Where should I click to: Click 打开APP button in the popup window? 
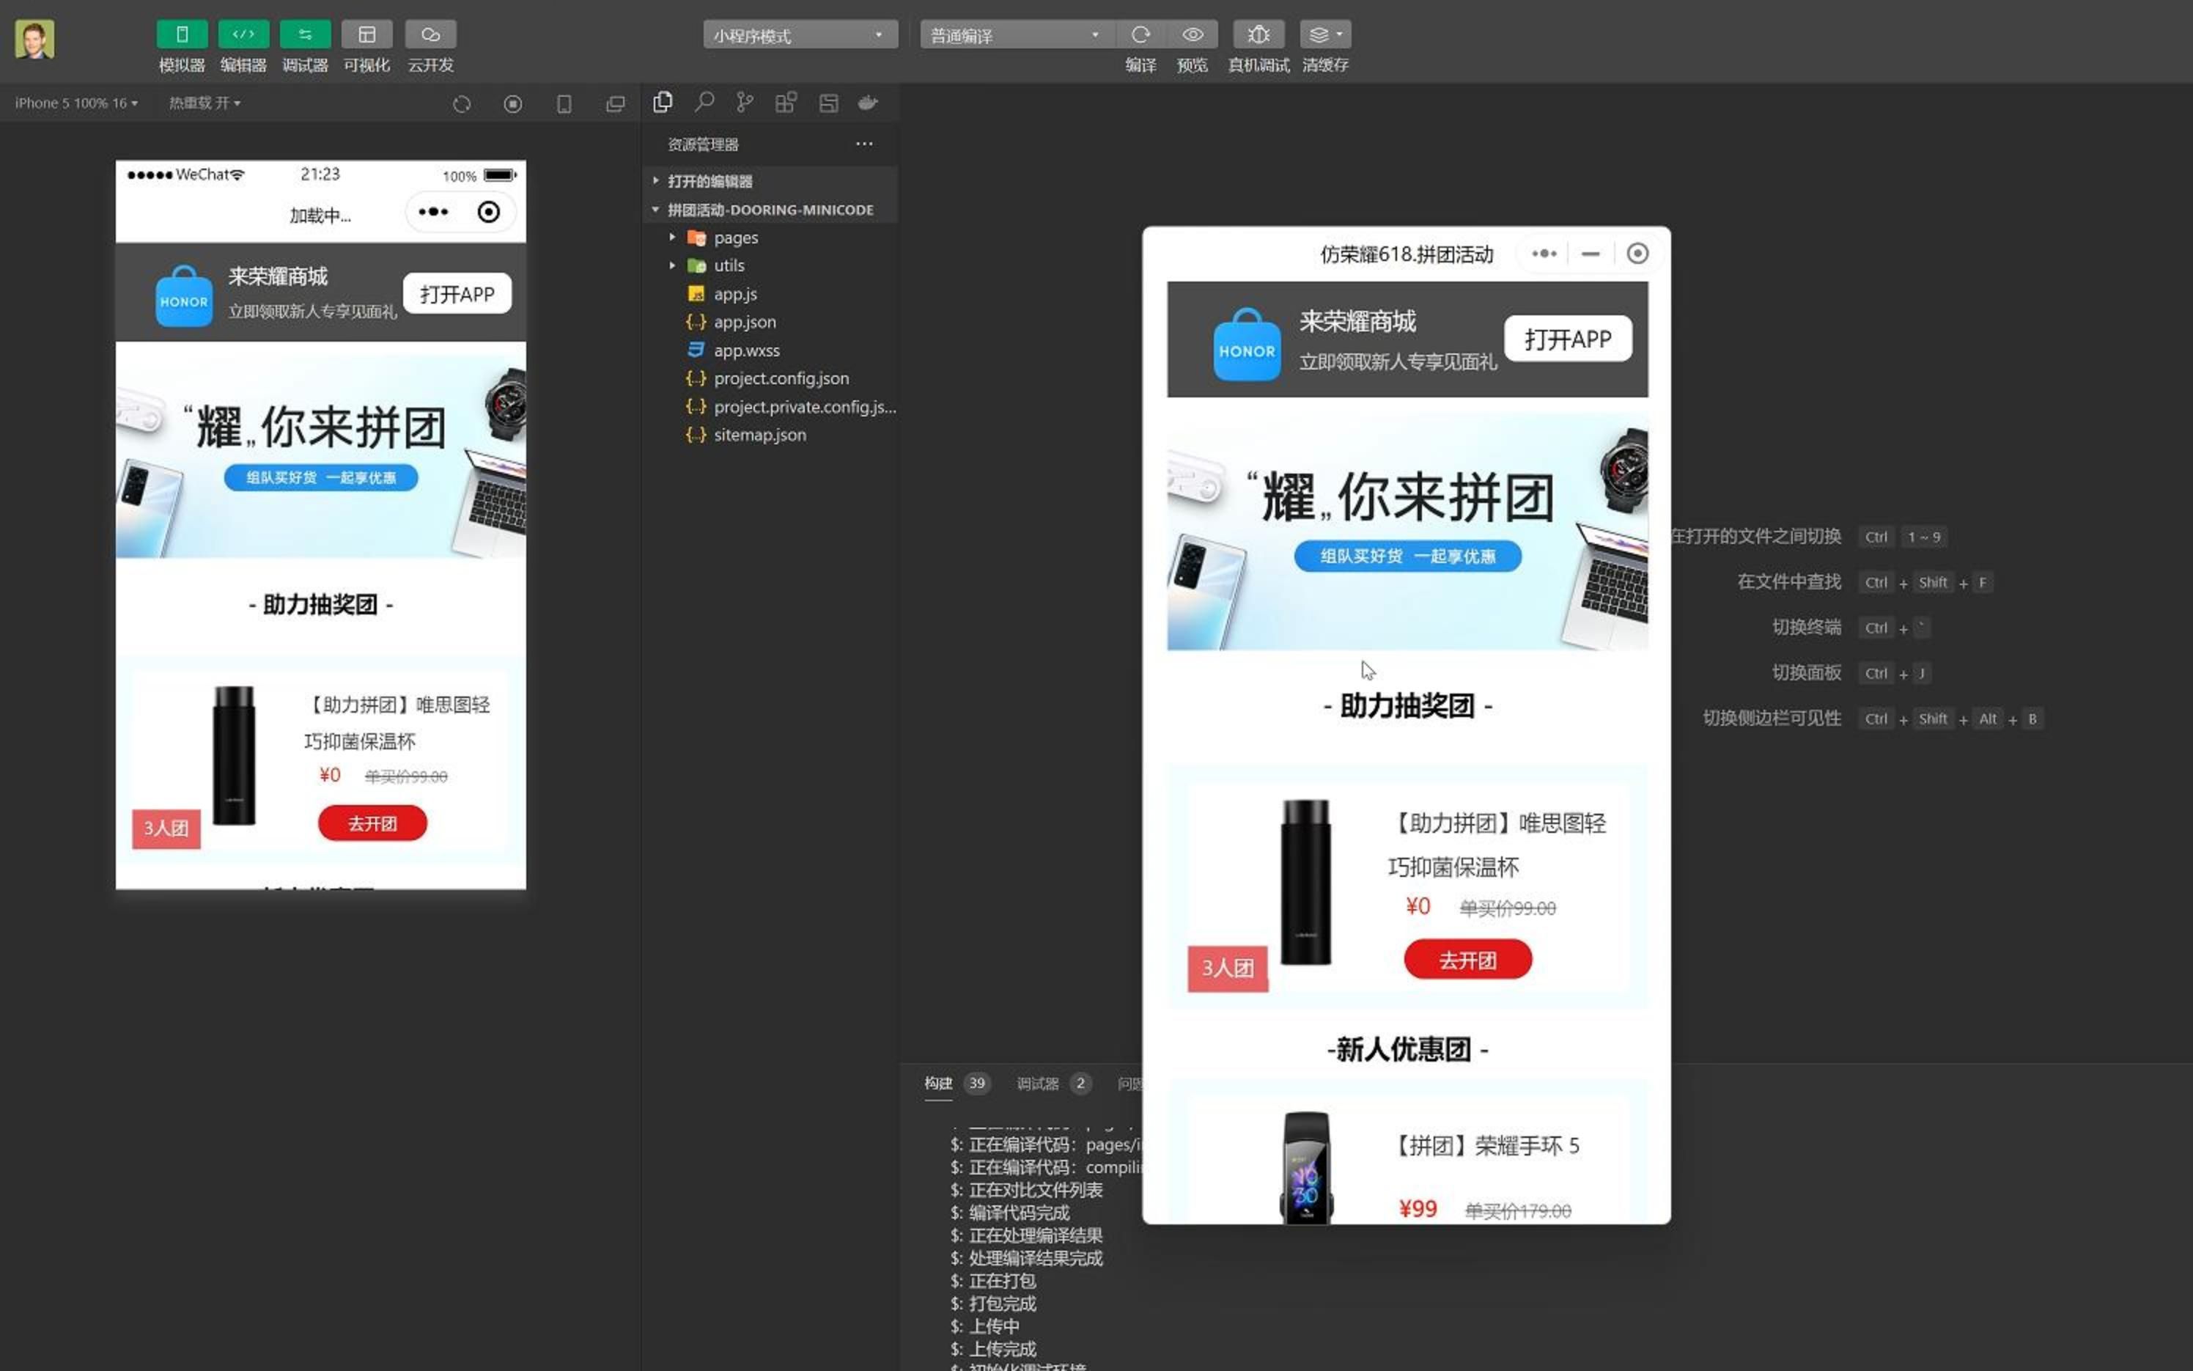click(x=1568, y=339)
